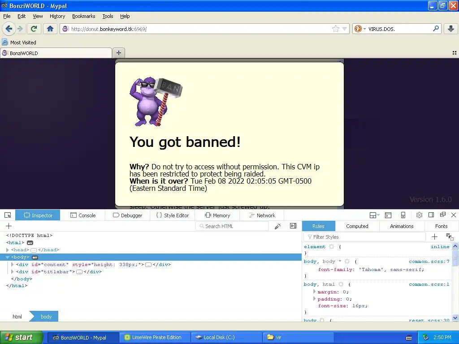This screenshot has height=344, width=459.
Task: Open the File menu
Action: click(7, 16)
